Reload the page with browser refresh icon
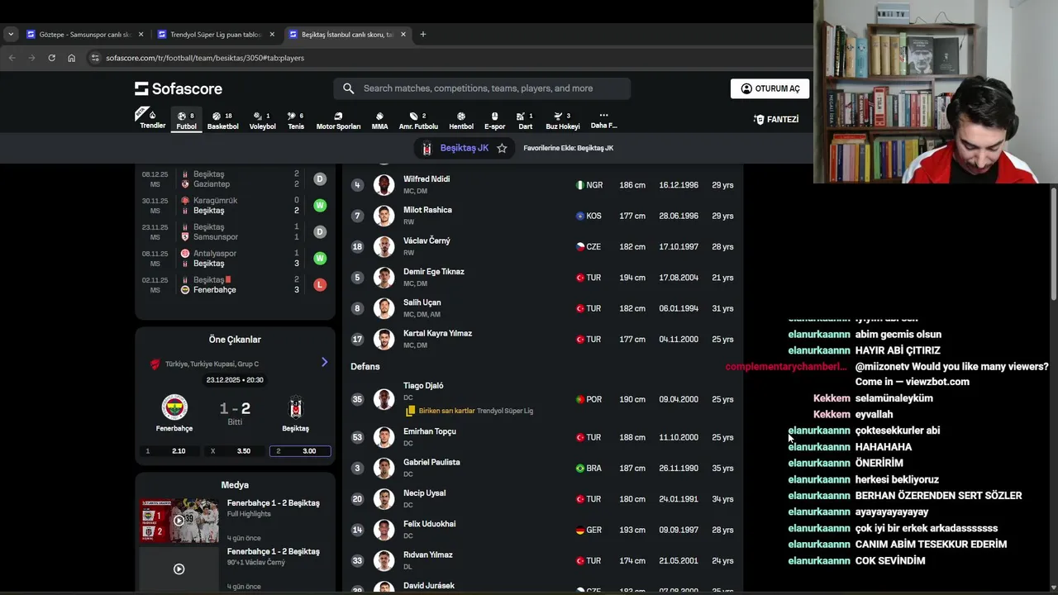1058x595 pixels. coord(51,58)
